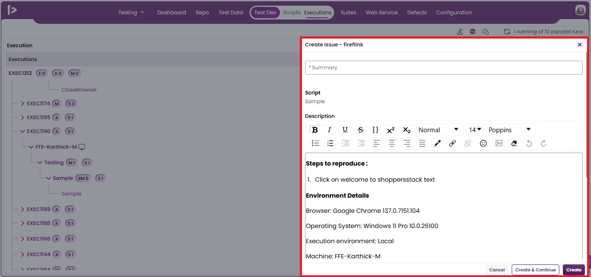Align description text right

(406, 143)
